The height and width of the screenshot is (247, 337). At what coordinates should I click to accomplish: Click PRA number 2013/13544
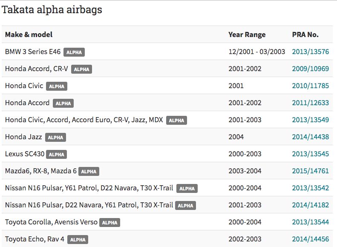pyautogui.click(x=310, y=222)
